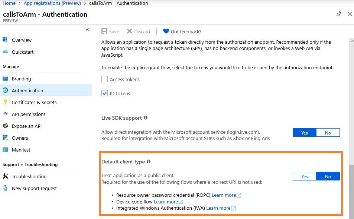Collapse the left navigation pane

[87, 30]
